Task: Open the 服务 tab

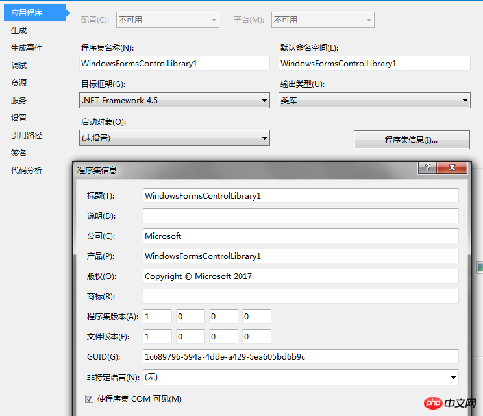Action: click(x=19, y=101)
